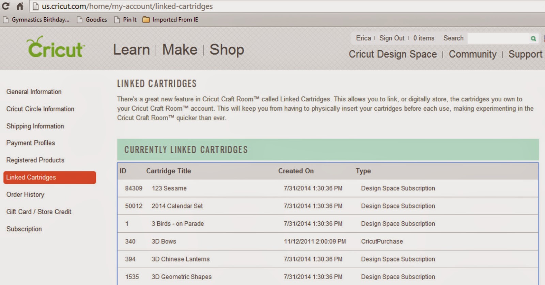Click the search magnifier icon
The height and width of the screenshot is (285, 545).
click(533, 38)
